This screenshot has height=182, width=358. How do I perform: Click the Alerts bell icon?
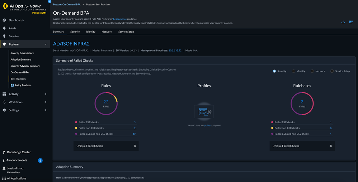click(4, 28)
